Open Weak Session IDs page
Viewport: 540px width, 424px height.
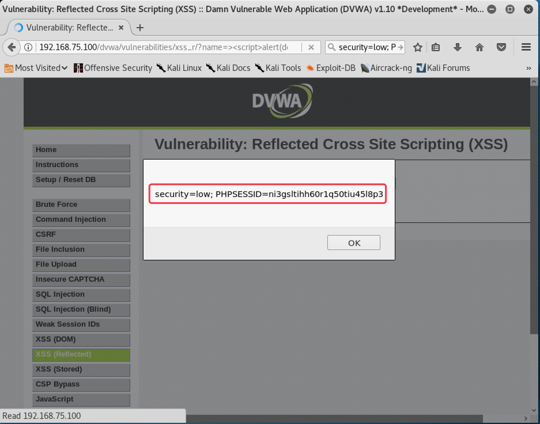pyautogui.click(x=81, y=325)
